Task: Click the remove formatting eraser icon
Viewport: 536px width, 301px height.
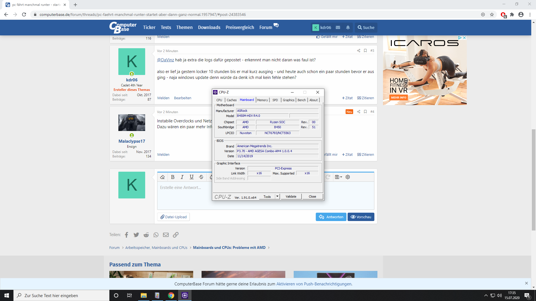Action: [162, 177]
